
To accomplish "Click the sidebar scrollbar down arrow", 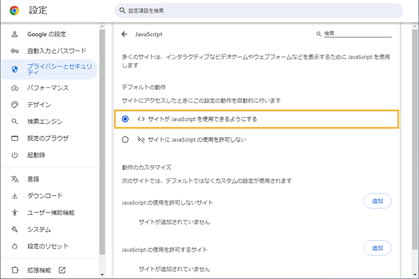I will 102,275.
